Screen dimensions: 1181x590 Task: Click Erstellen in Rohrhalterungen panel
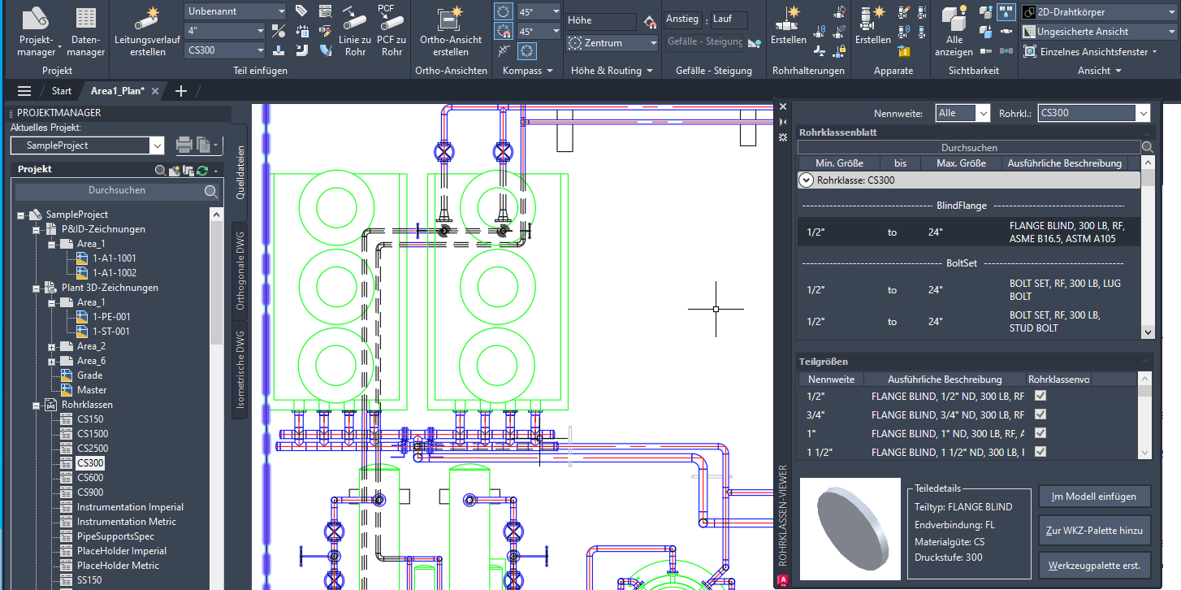tap(789, 26)
